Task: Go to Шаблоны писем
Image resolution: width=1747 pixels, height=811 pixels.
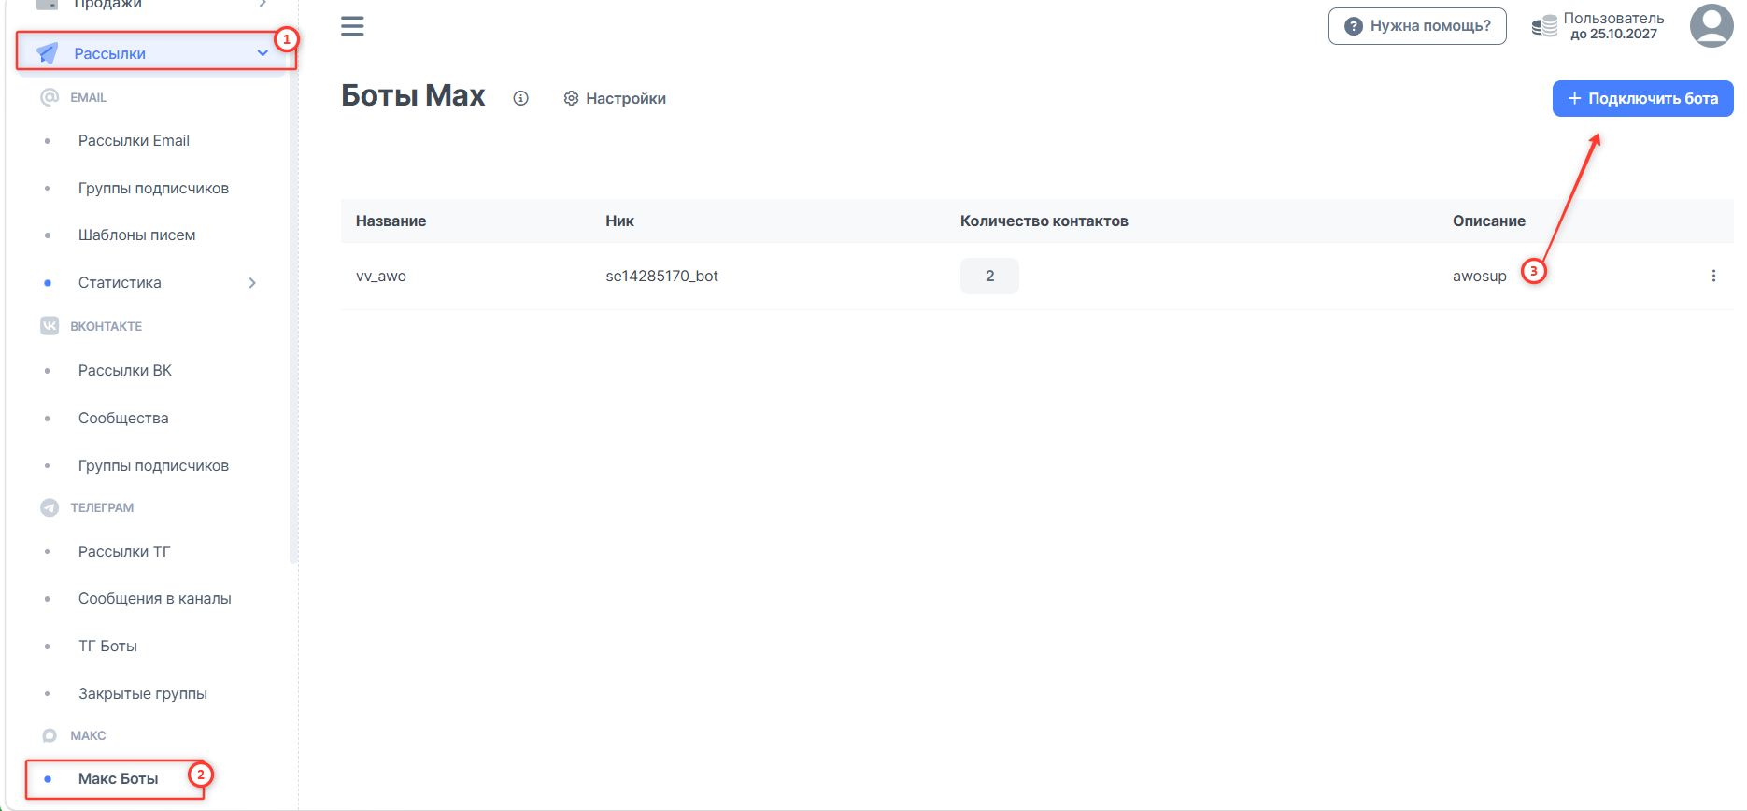Action: click(x=136, y=235)
